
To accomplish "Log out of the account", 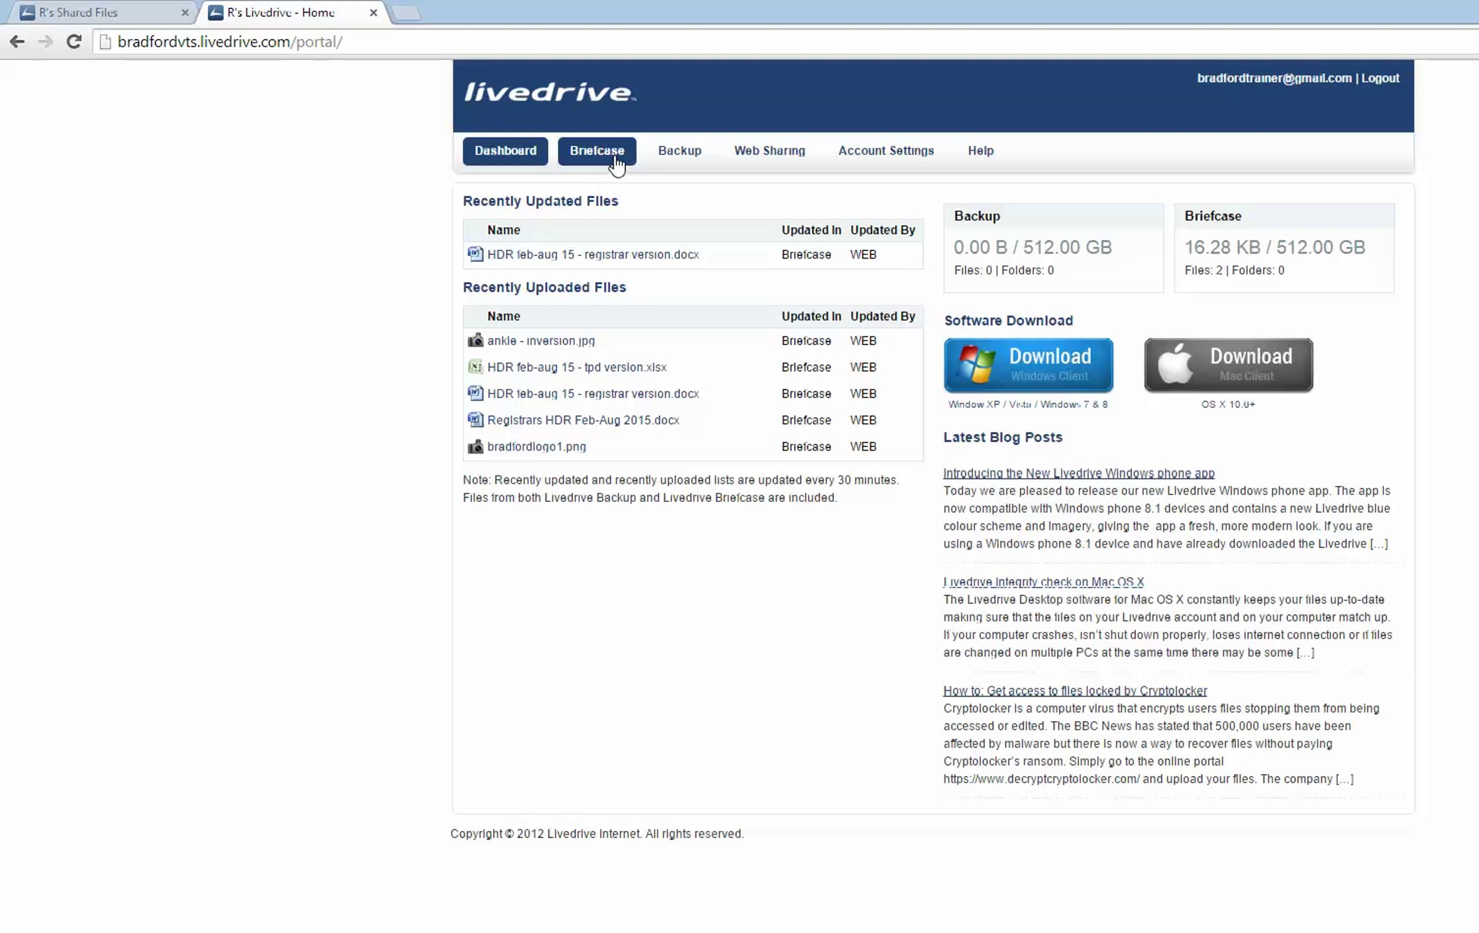I will pos(1380,78).
